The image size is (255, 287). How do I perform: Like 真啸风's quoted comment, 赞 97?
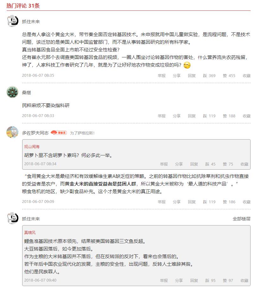coord(227,280)
